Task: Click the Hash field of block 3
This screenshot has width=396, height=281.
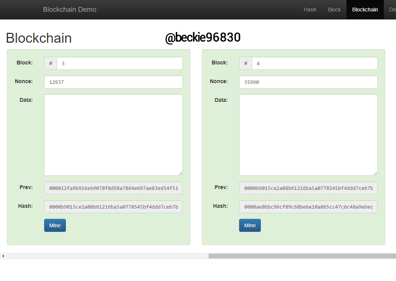Action: (113, 207)
